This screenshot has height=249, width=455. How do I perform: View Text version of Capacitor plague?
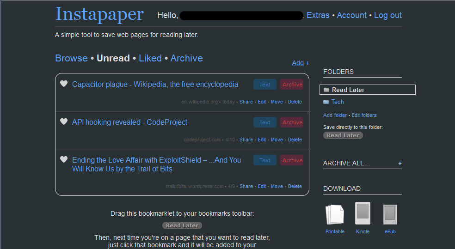(265, 85)
